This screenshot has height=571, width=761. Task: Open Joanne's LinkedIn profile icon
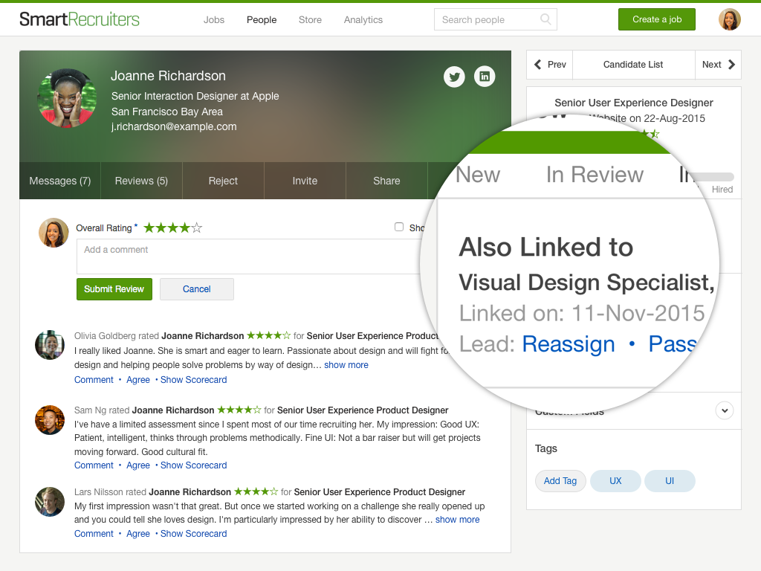coord(485,77)
